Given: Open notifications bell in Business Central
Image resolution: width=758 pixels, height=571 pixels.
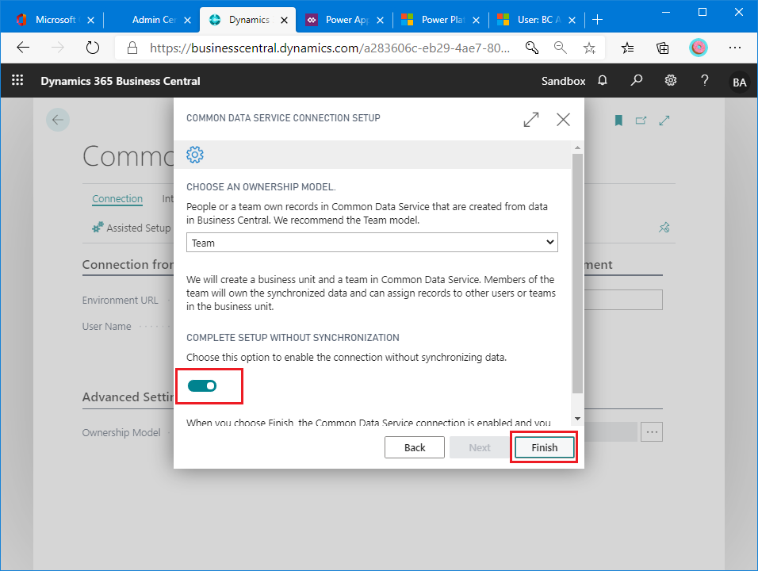Looking at the screenshot, I should tap(603, 80).
